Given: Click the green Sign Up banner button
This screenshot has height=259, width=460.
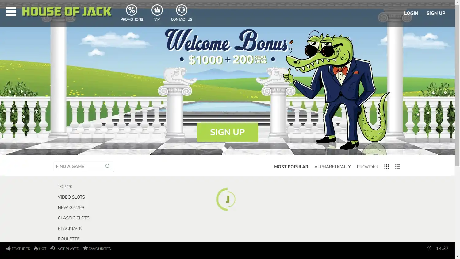Looking at the screenshot, I should [228, 132].
